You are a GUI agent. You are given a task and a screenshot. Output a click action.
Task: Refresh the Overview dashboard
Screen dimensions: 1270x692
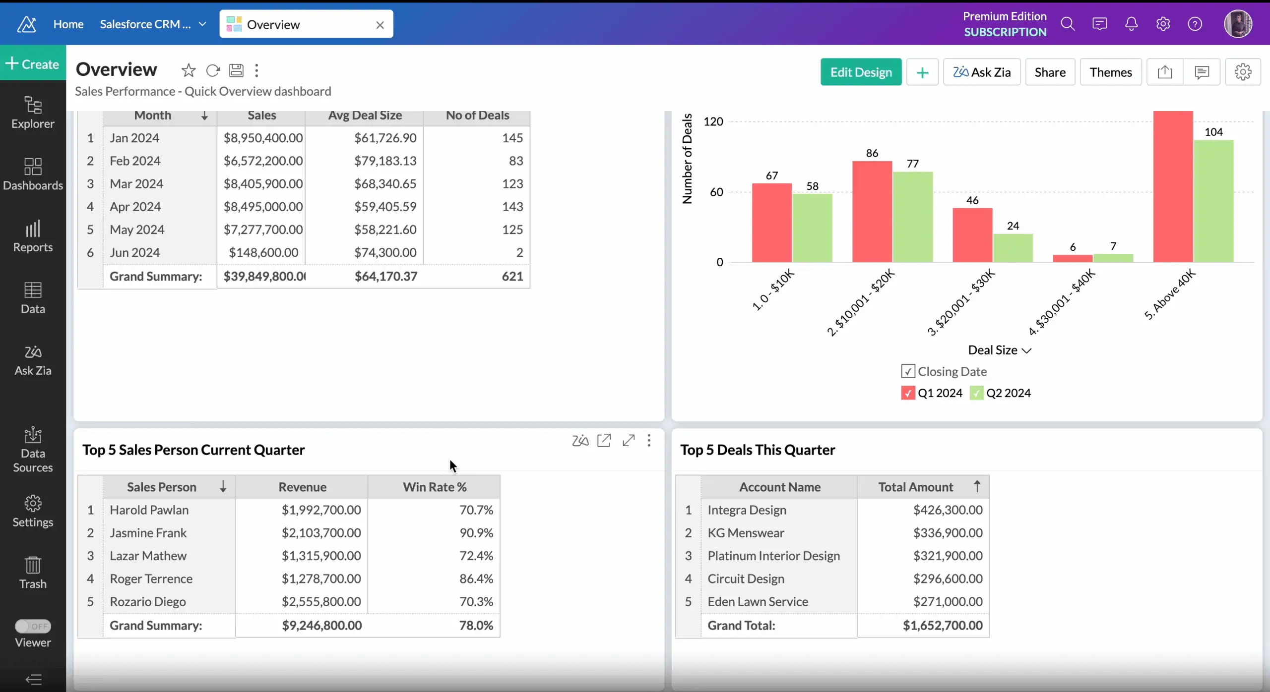tap(213, 70)
